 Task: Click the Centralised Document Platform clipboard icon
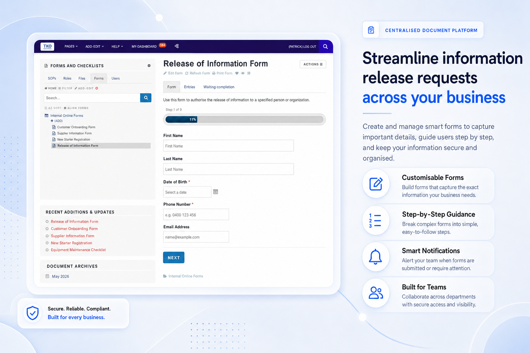[x=371, y=30]
